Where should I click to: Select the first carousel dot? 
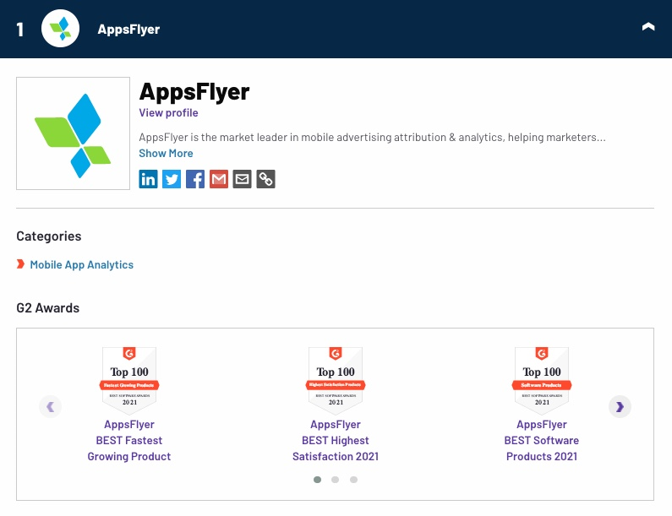317,480
